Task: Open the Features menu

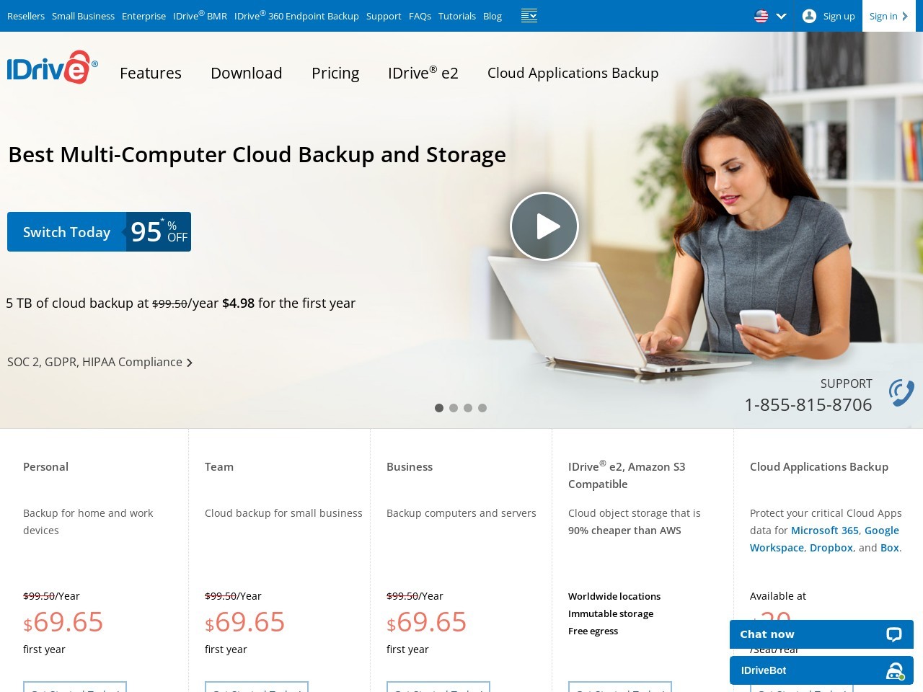Action: tap(151, 73)
